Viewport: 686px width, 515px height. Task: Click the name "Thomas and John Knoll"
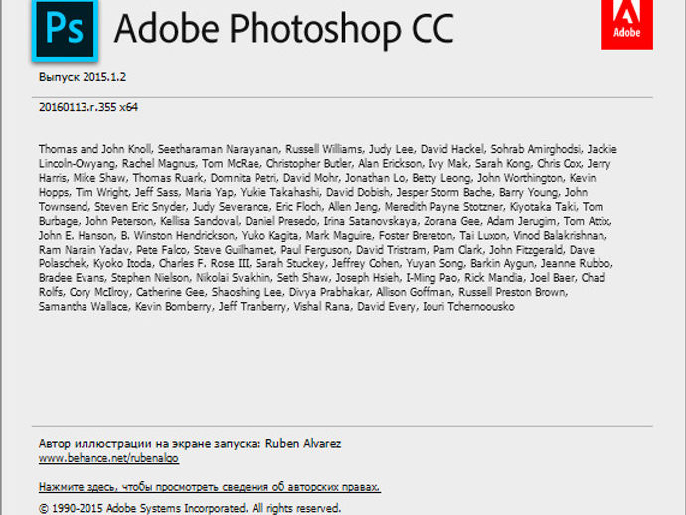[x=94, y=149]
